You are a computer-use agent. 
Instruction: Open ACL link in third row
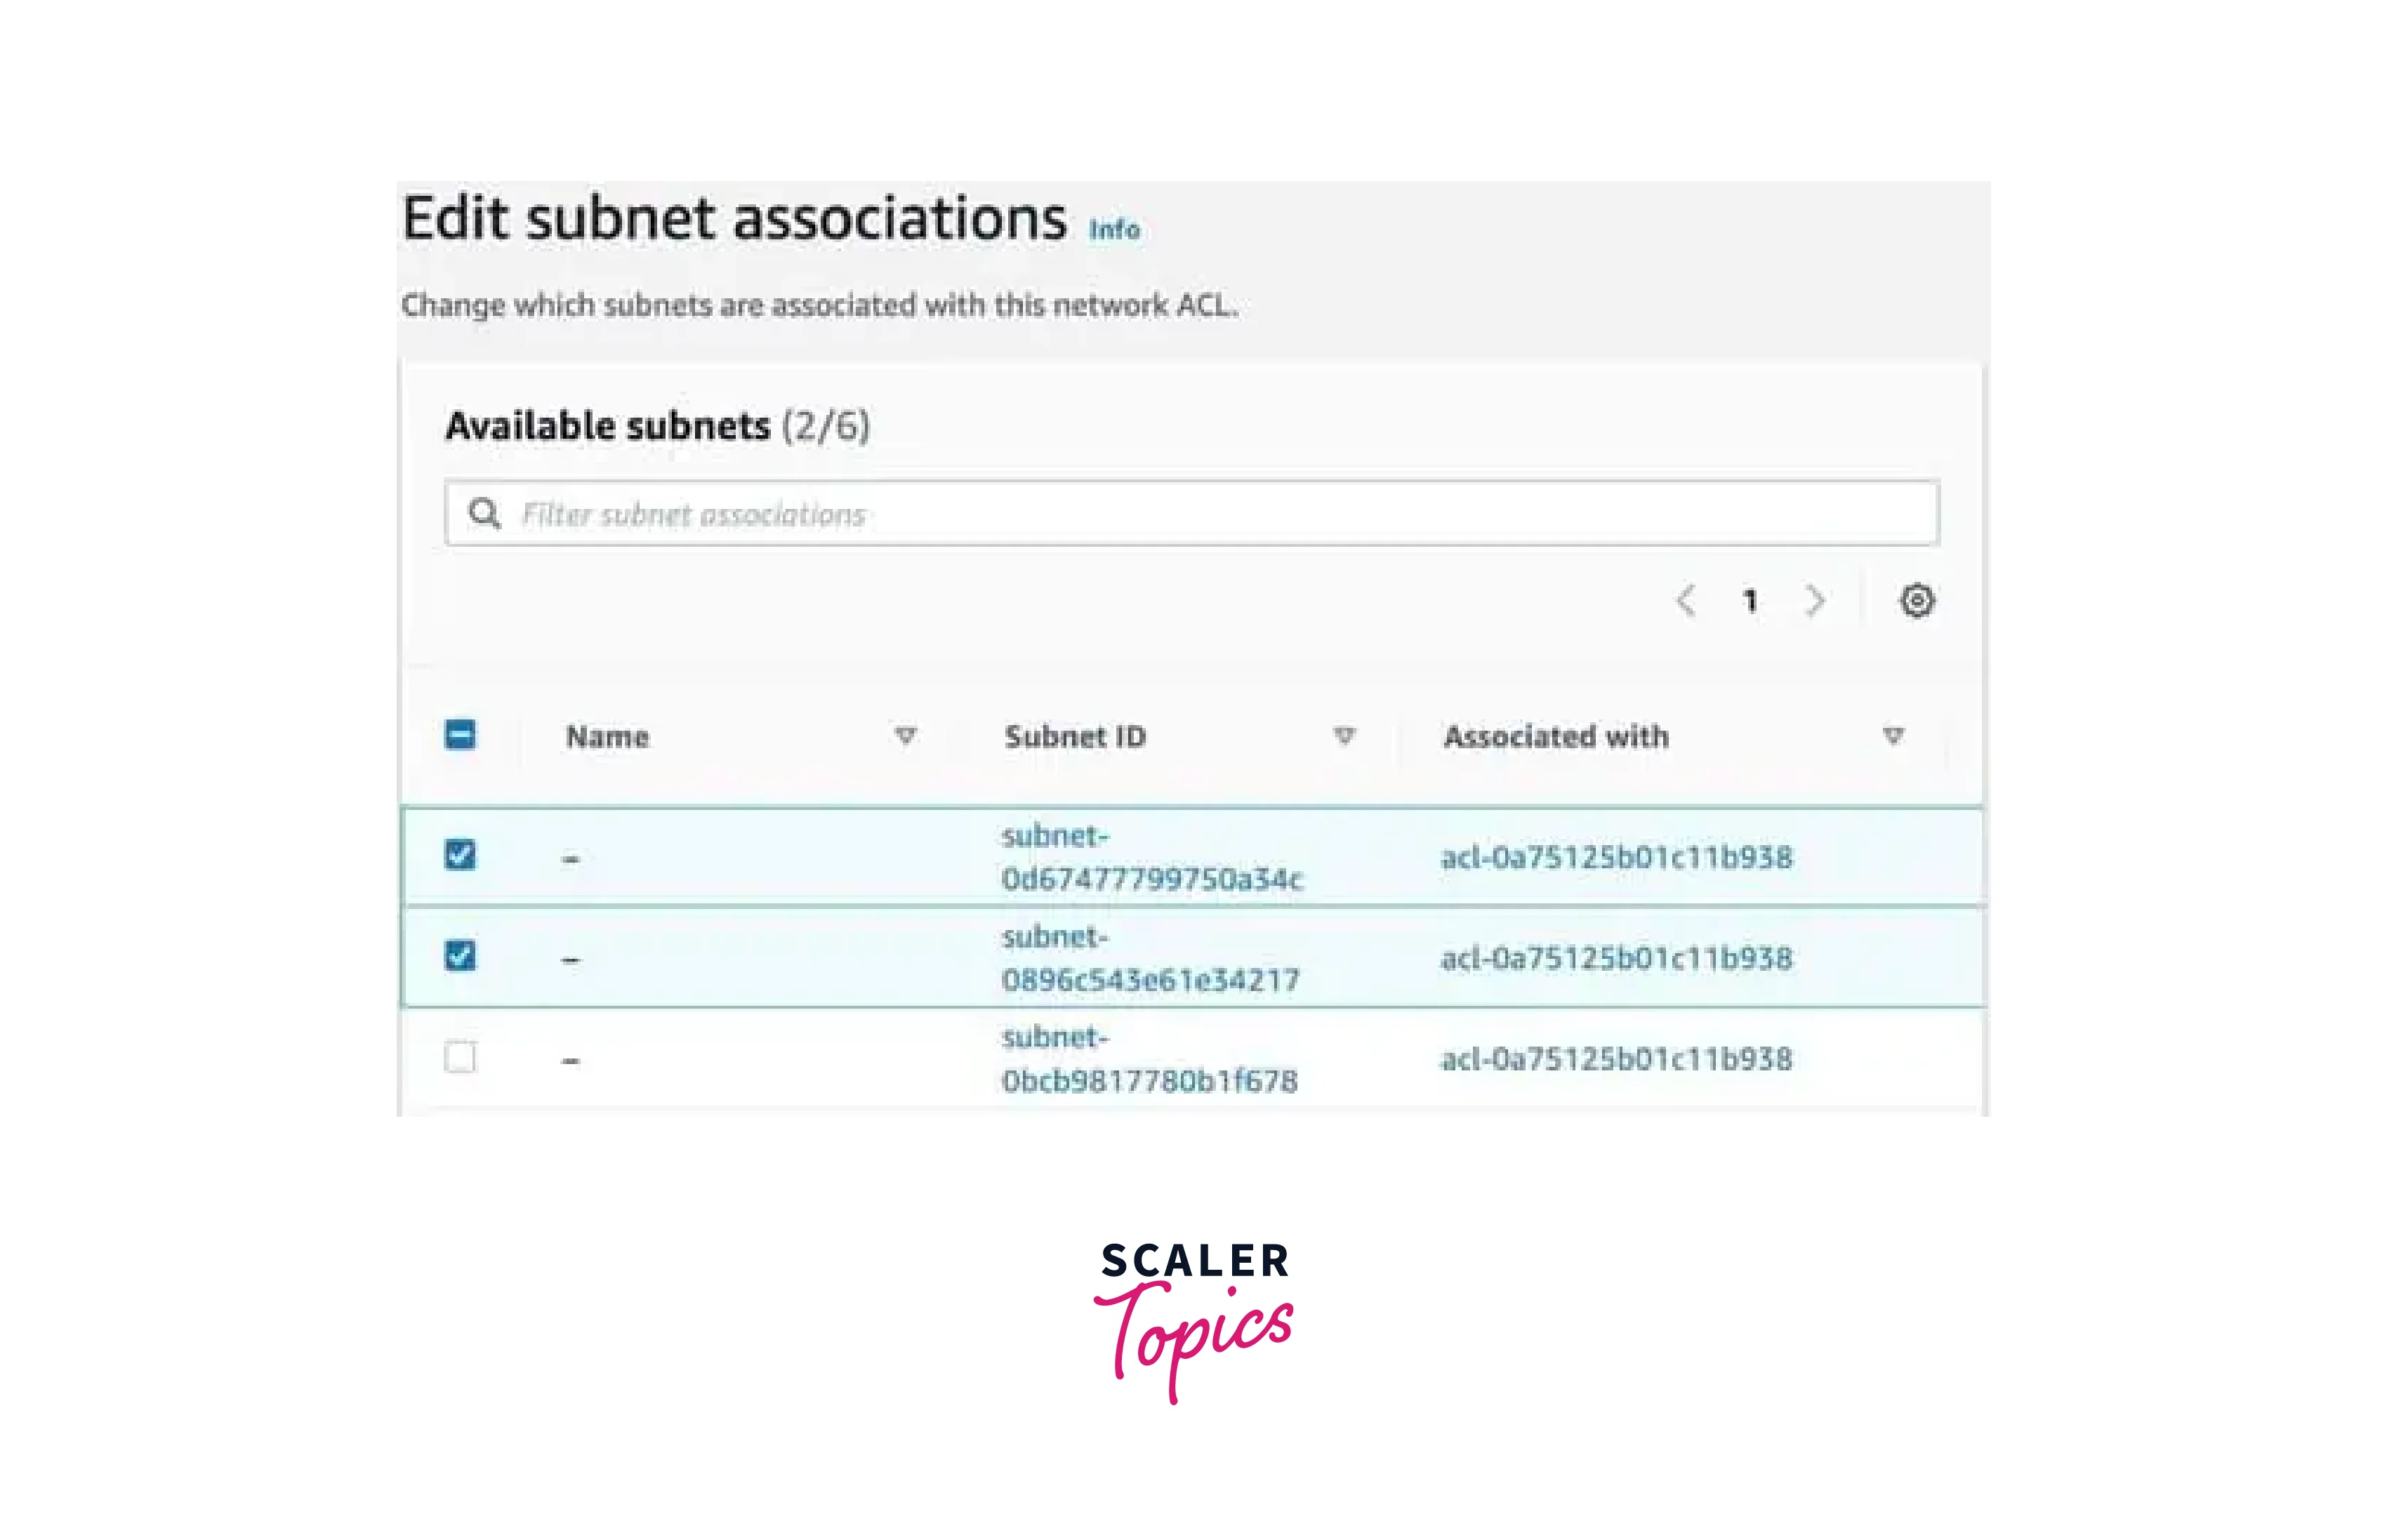point(1616,1059)
